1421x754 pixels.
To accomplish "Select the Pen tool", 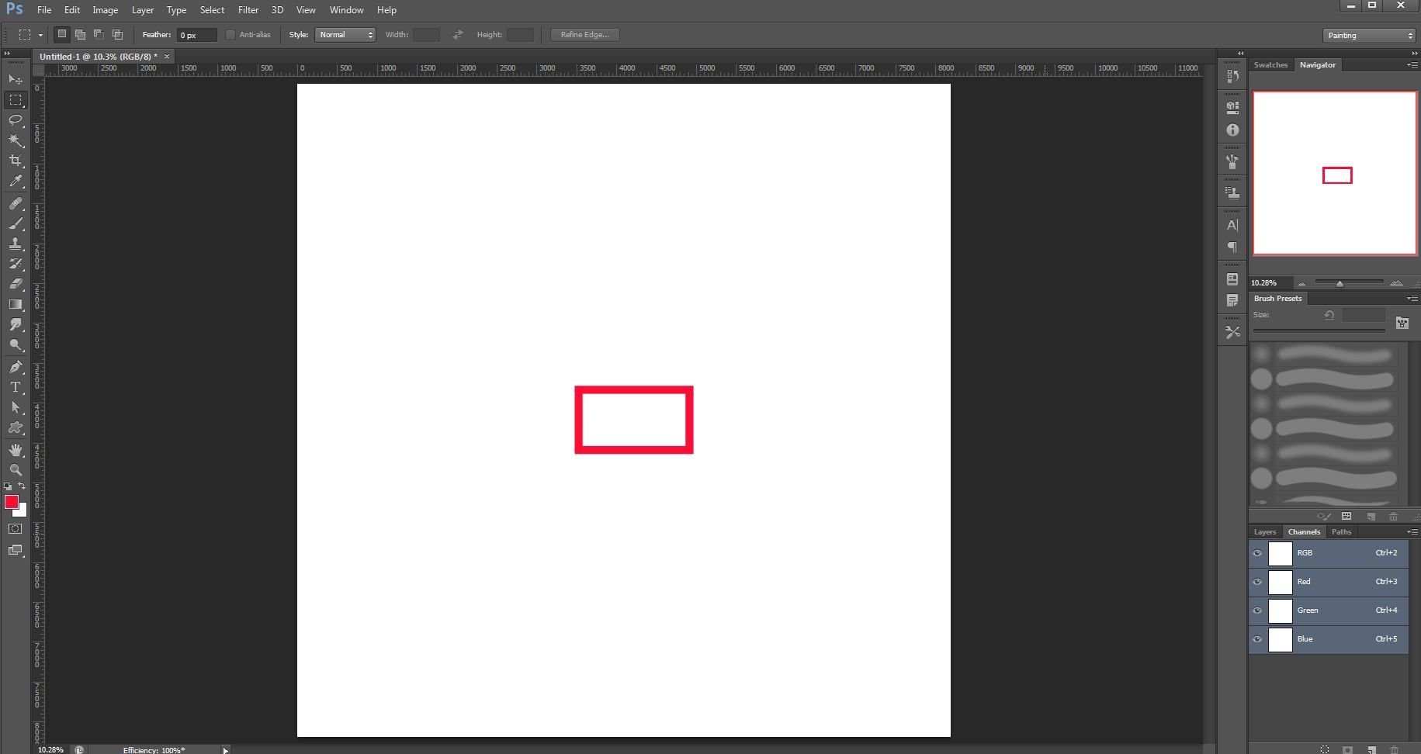I will [16, 367].
